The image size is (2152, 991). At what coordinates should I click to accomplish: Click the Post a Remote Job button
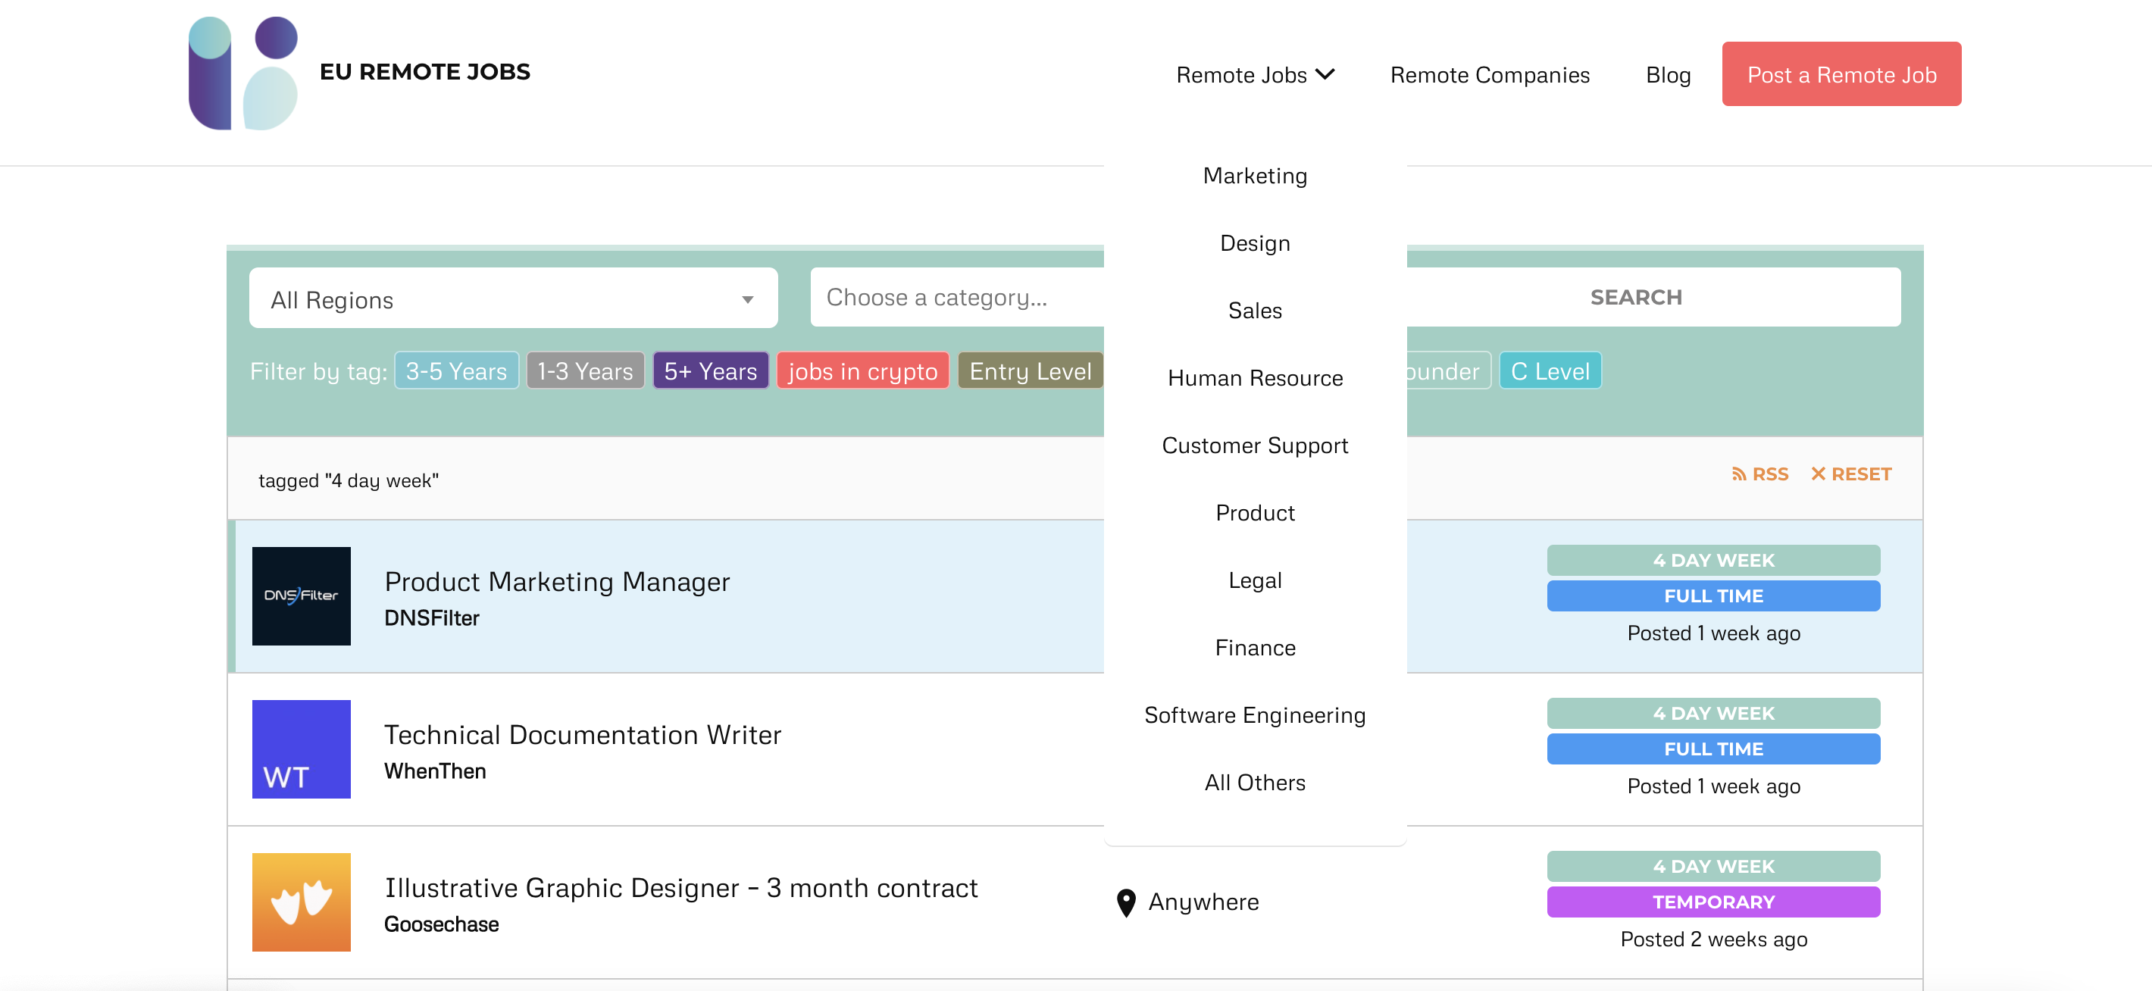click(x=1841, y=73)
